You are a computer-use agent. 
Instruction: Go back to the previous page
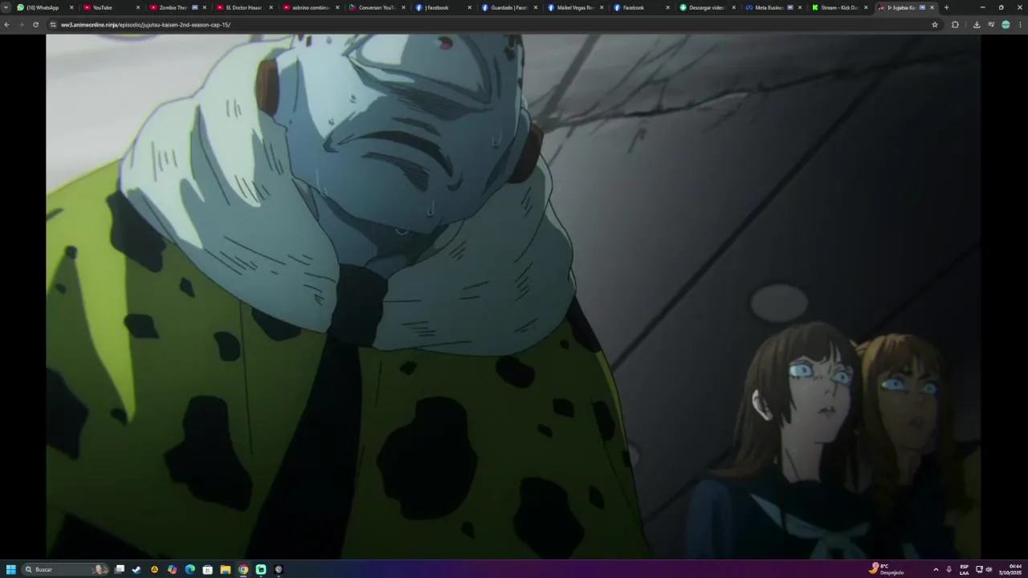point(7,25)
